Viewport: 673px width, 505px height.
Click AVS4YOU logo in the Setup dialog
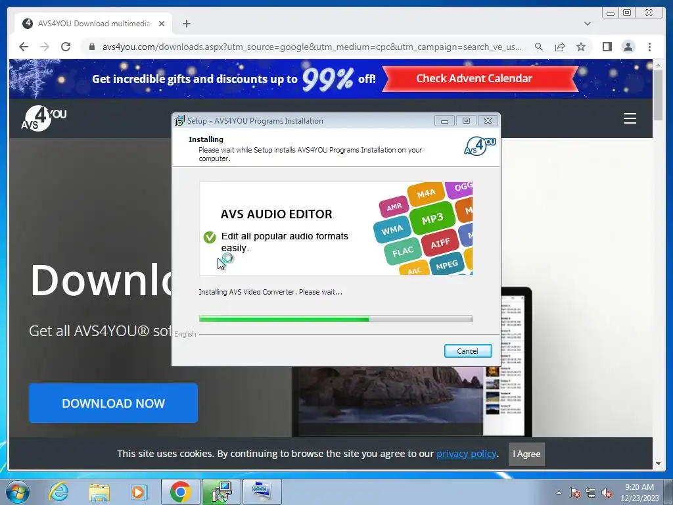tap(480, 146)
